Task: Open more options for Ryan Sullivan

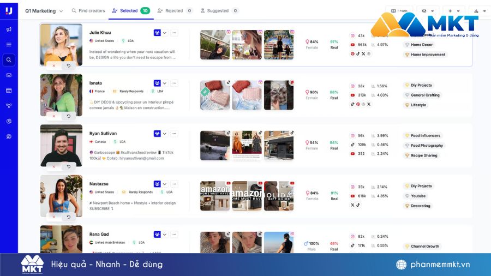Action: click(x=174, y=133)
